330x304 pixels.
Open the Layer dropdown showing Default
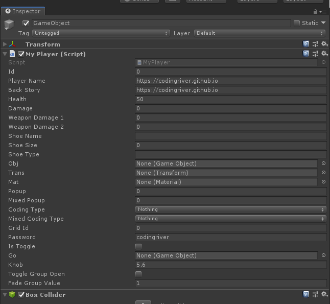pyautogui.click(x=260, y=33)
